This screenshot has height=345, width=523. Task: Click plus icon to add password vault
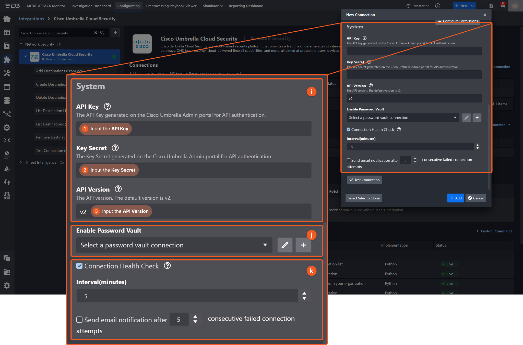tap(477, 118)
